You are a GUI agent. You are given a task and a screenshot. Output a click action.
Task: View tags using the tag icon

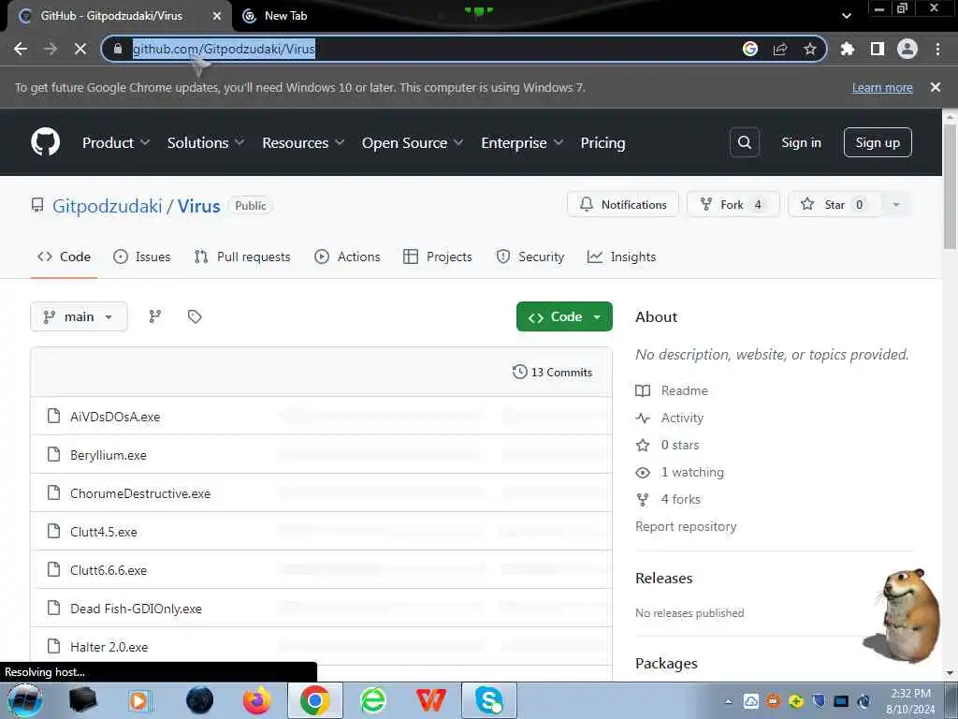(x=195, y=316)
